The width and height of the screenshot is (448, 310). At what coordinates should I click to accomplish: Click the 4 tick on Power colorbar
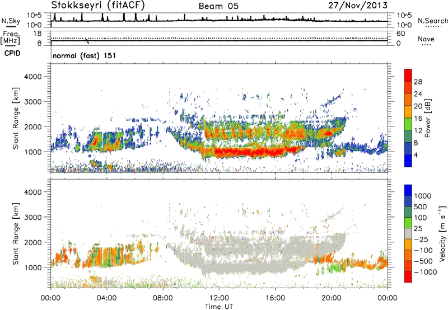416,155
